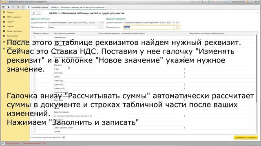Open search magnifier icon
The image size is (261, 146).
coord(18,7)
